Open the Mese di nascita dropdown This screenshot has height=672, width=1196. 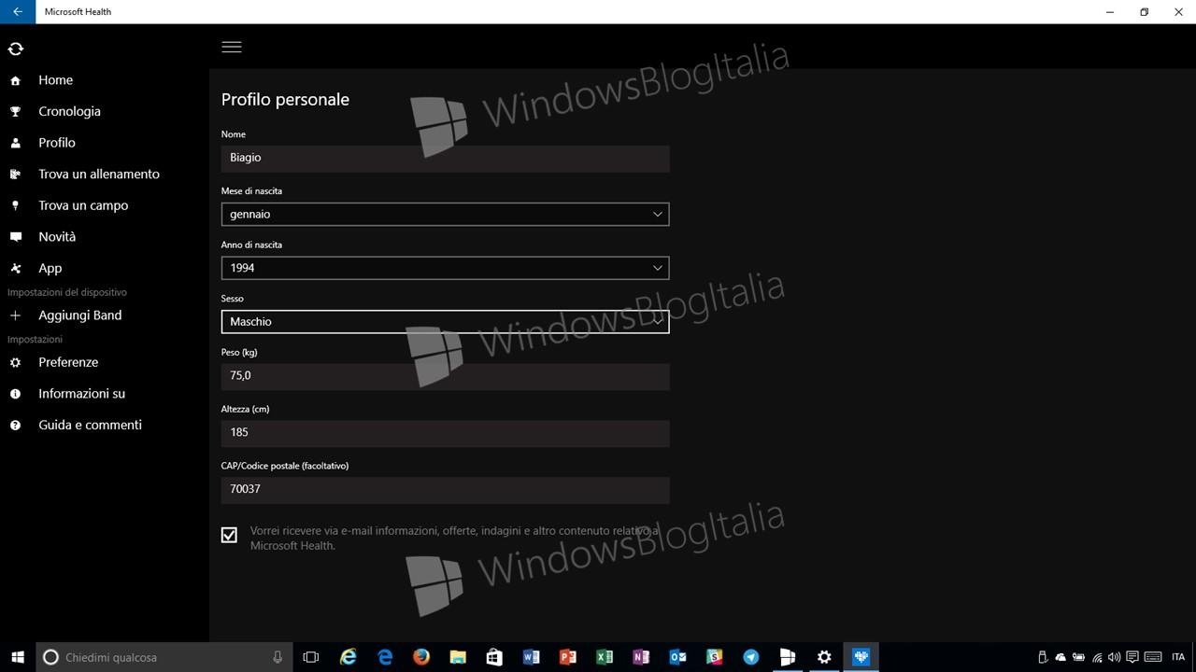445,214
